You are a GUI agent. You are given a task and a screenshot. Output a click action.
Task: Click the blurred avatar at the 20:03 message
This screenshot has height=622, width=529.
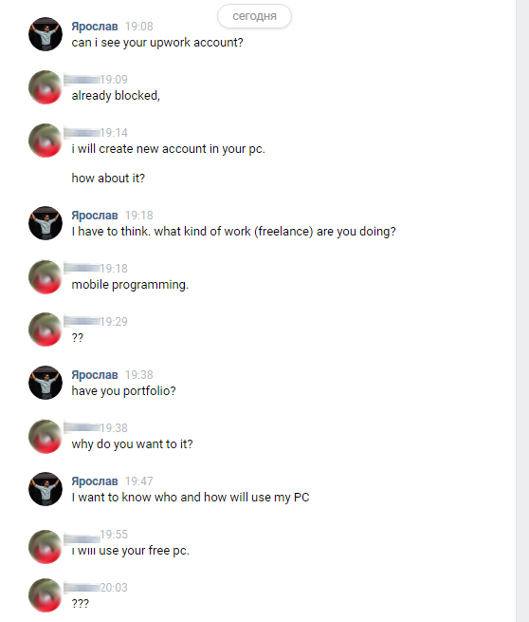coord(46,595)
